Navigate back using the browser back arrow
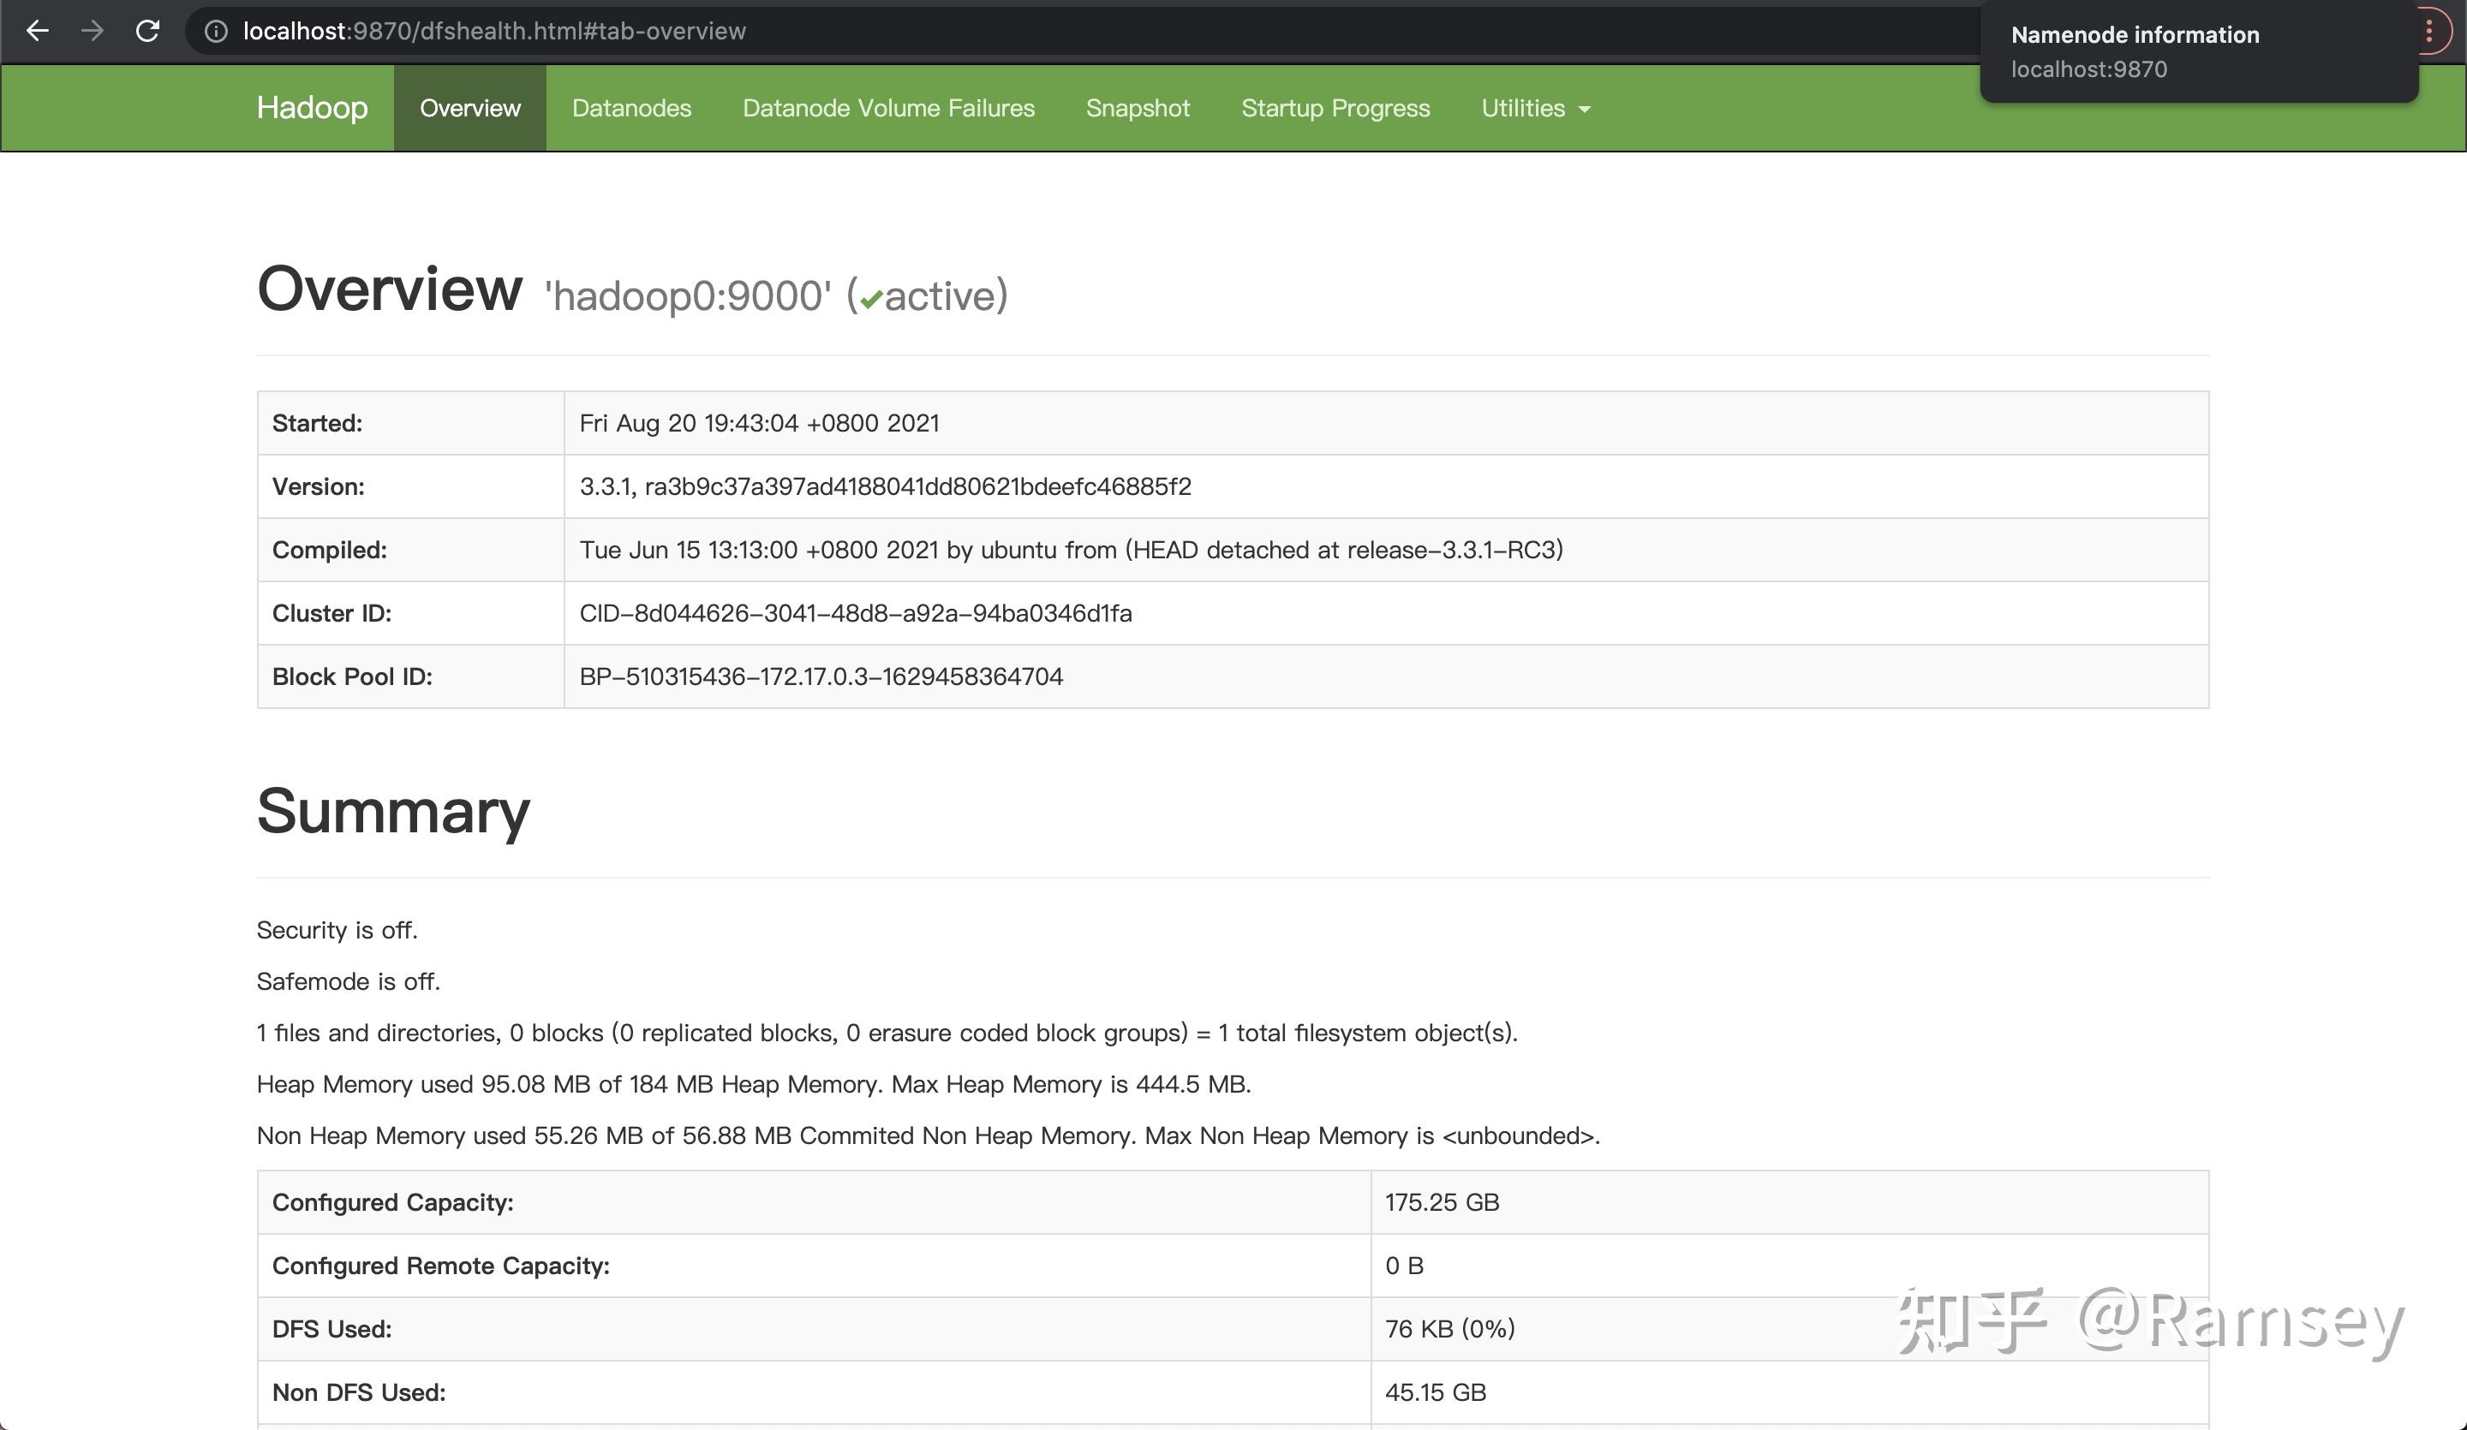This screenshot has height=1430, width=2467. [37, 30]
